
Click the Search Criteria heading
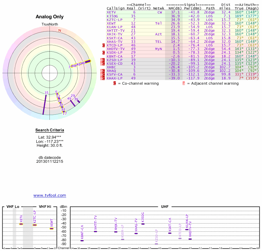pyautogui.click(x=50, y=130)
